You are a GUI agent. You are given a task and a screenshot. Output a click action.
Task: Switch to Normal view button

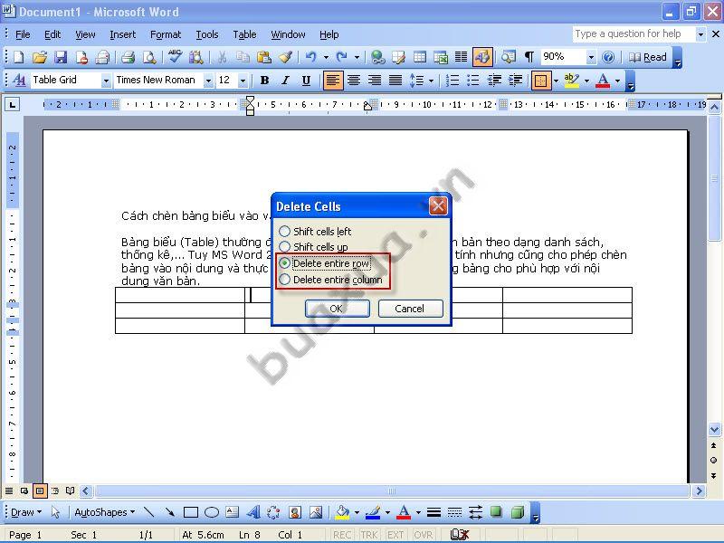point(9,491)
